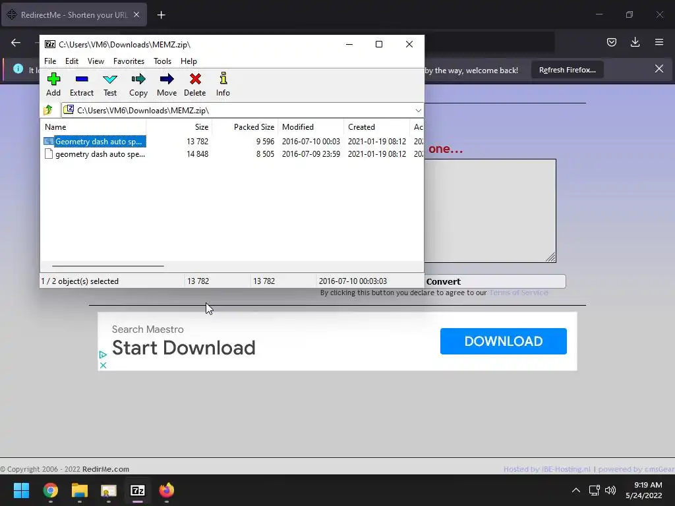
Task: Open a new Firefox tab
Action: [x=161, y=15]
